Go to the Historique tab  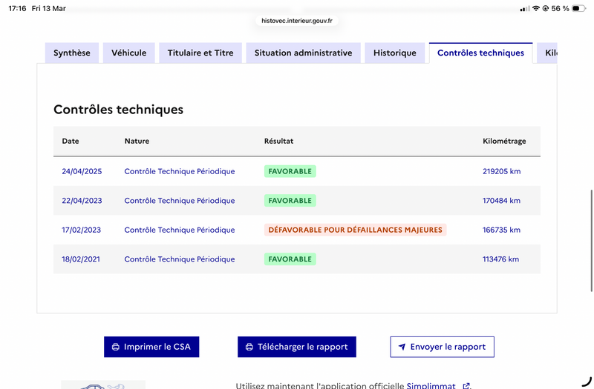click(x=395, y=53)
